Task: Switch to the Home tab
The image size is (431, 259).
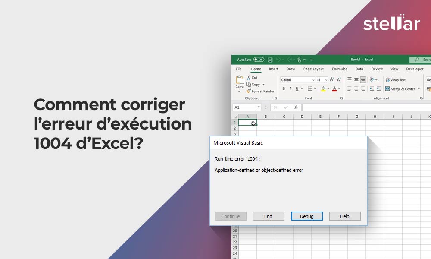Action: (256, 69)
